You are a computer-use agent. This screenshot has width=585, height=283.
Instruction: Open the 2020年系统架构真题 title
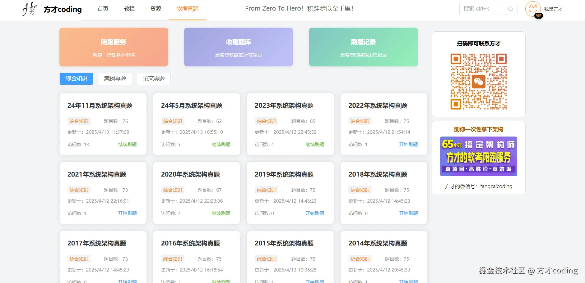(x=190, y=175)
